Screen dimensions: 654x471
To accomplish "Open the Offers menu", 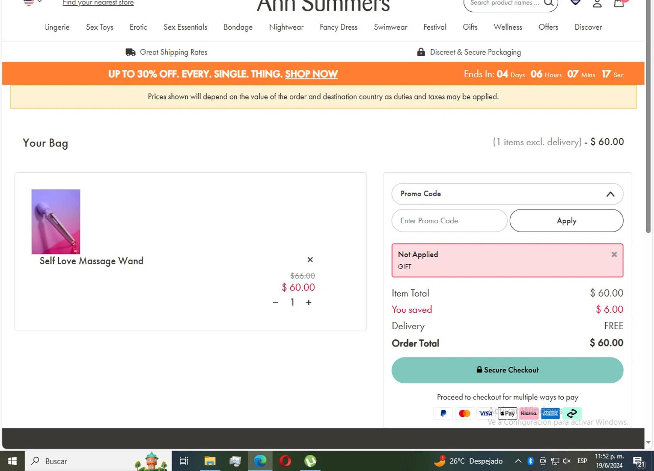I will [548, 27].
